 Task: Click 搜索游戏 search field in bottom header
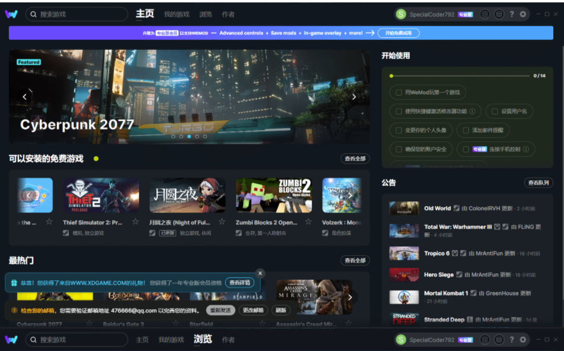click(77, 340)
